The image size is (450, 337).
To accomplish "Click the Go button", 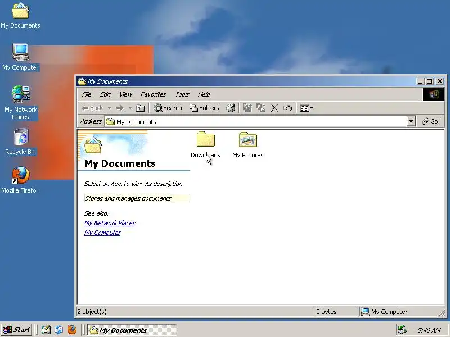I will click(430, 121).
